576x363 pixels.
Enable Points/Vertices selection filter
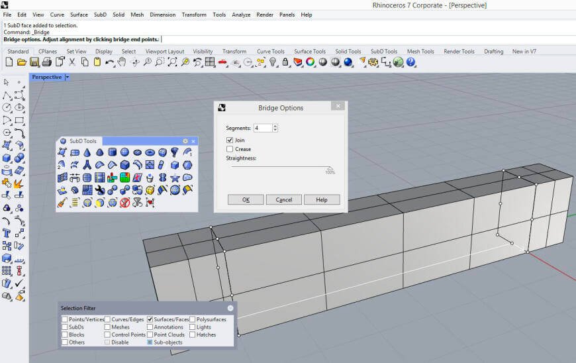(x=65, y=319)
